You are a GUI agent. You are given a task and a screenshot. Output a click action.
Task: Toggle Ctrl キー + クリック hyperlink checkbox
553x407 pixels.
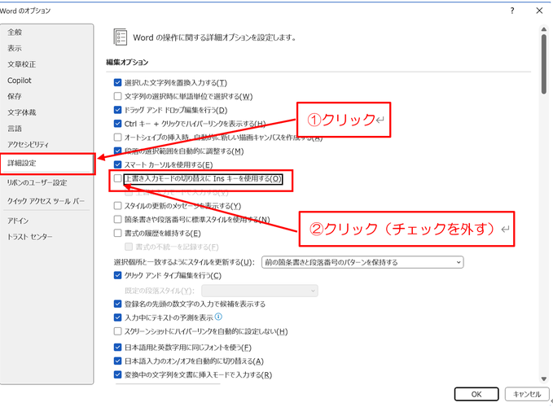(x=118, y=124)
